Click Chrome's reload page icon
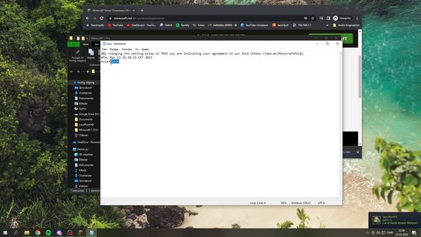Viewport: 421px width, 237px height. (102, 18)
